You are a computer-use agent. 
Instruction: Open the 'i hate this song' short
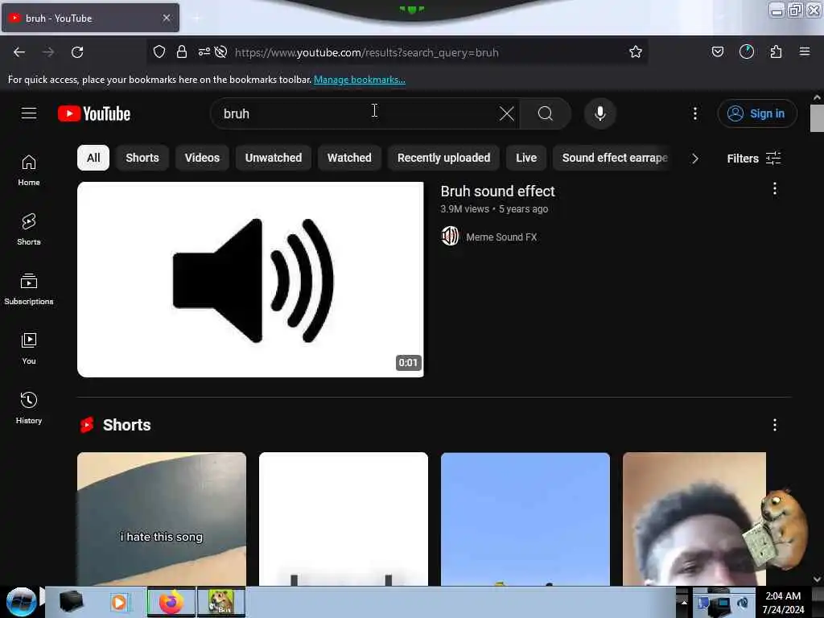(161, 519)
